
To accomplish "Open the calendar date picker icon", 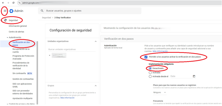I will coord(194,76).
